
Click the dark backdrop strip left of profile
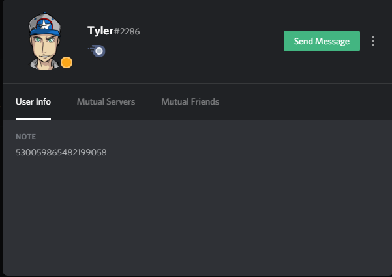(1, 138)
